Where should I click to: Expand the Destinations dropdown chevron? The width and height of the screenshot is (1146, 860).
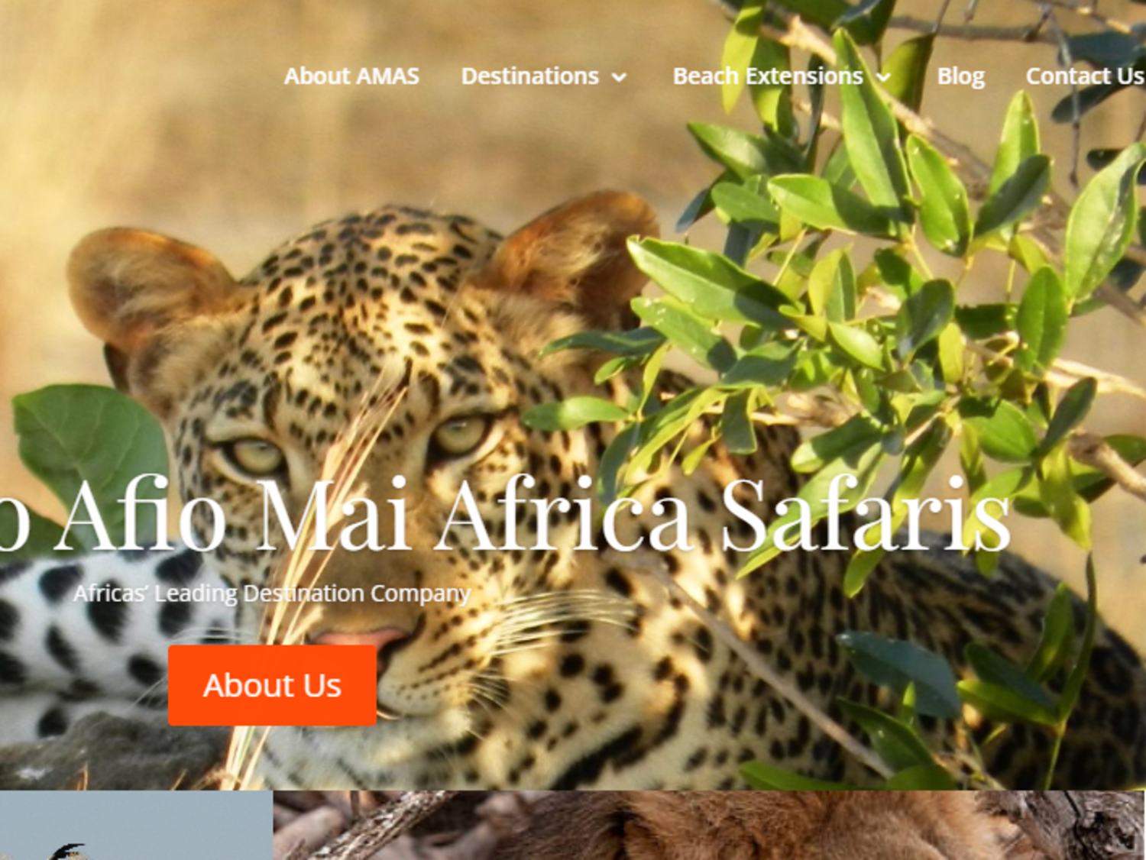coord(620,77)
